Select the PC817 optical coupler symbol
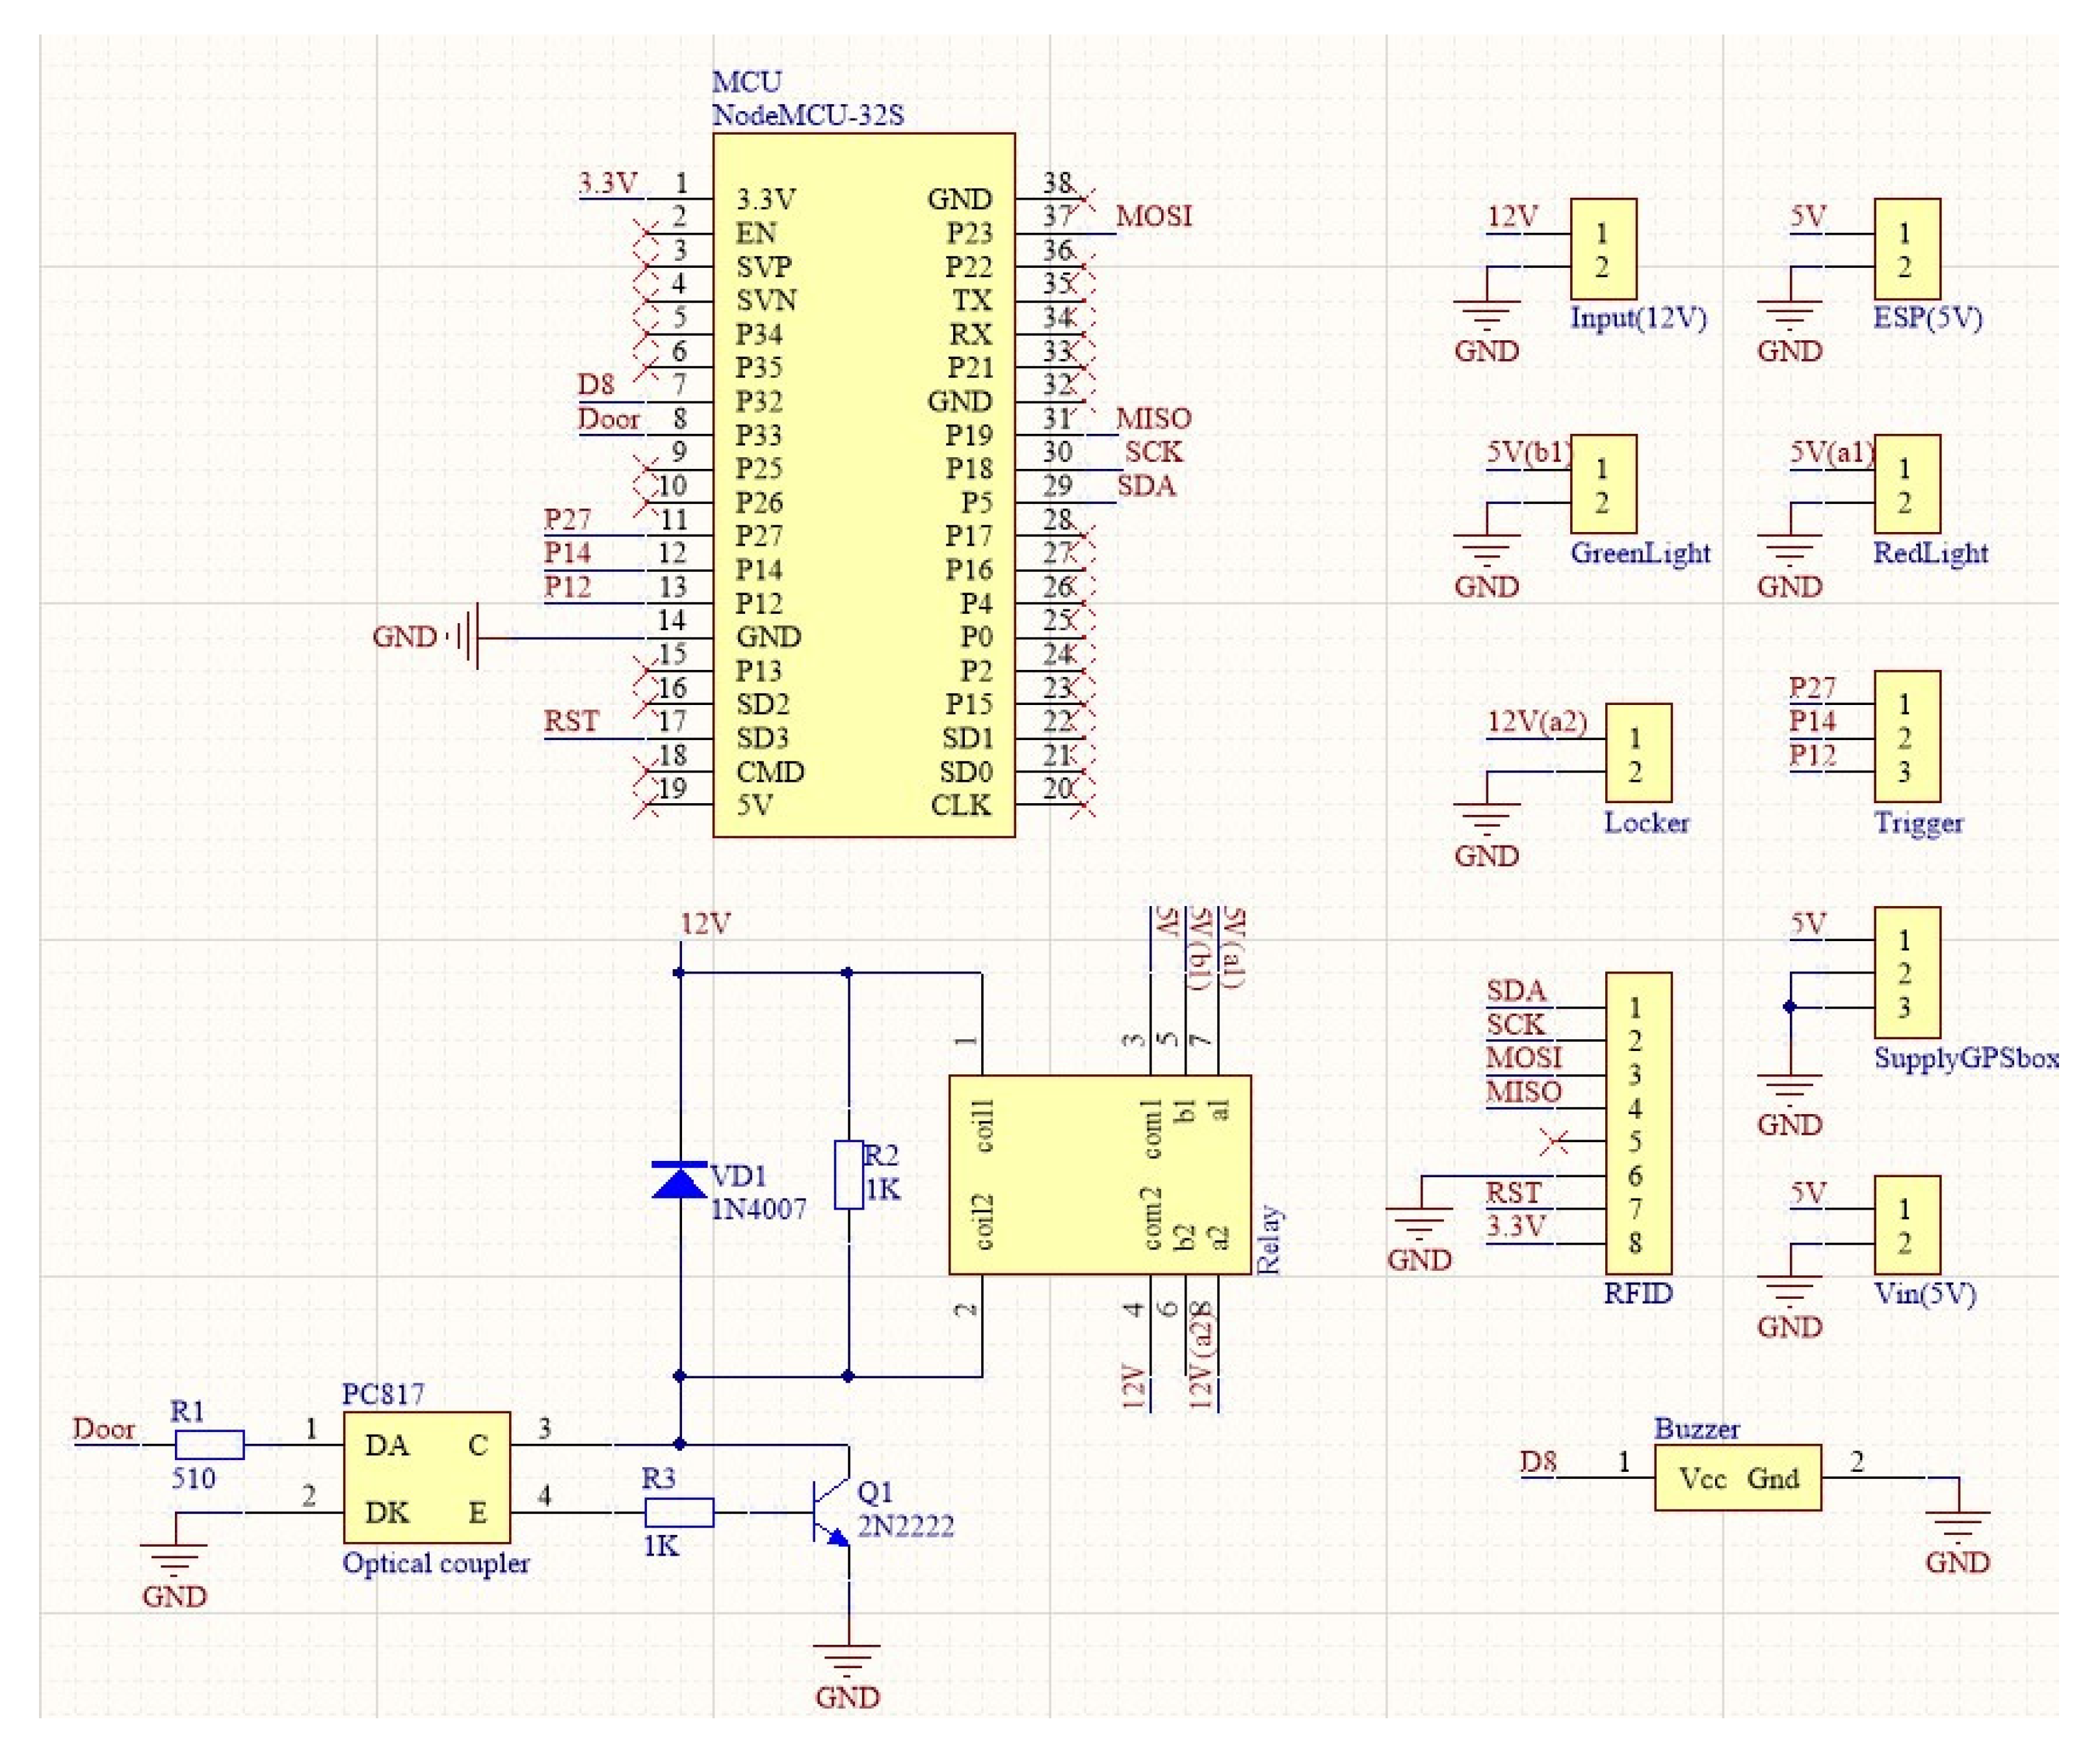This screenshot has height=1743, width=2100. point(427,1478)
